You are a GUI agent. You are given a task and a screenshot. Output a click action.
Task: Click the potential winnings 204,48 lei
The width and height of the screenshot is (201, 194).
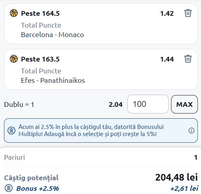[x=177, y=177]
